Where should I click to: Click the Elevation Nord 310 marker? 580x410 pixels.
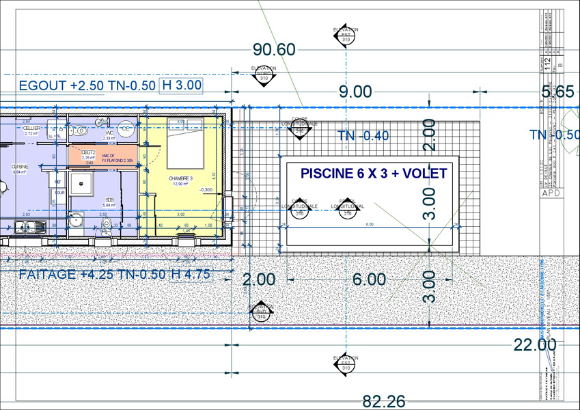click(x=264, y=78)
